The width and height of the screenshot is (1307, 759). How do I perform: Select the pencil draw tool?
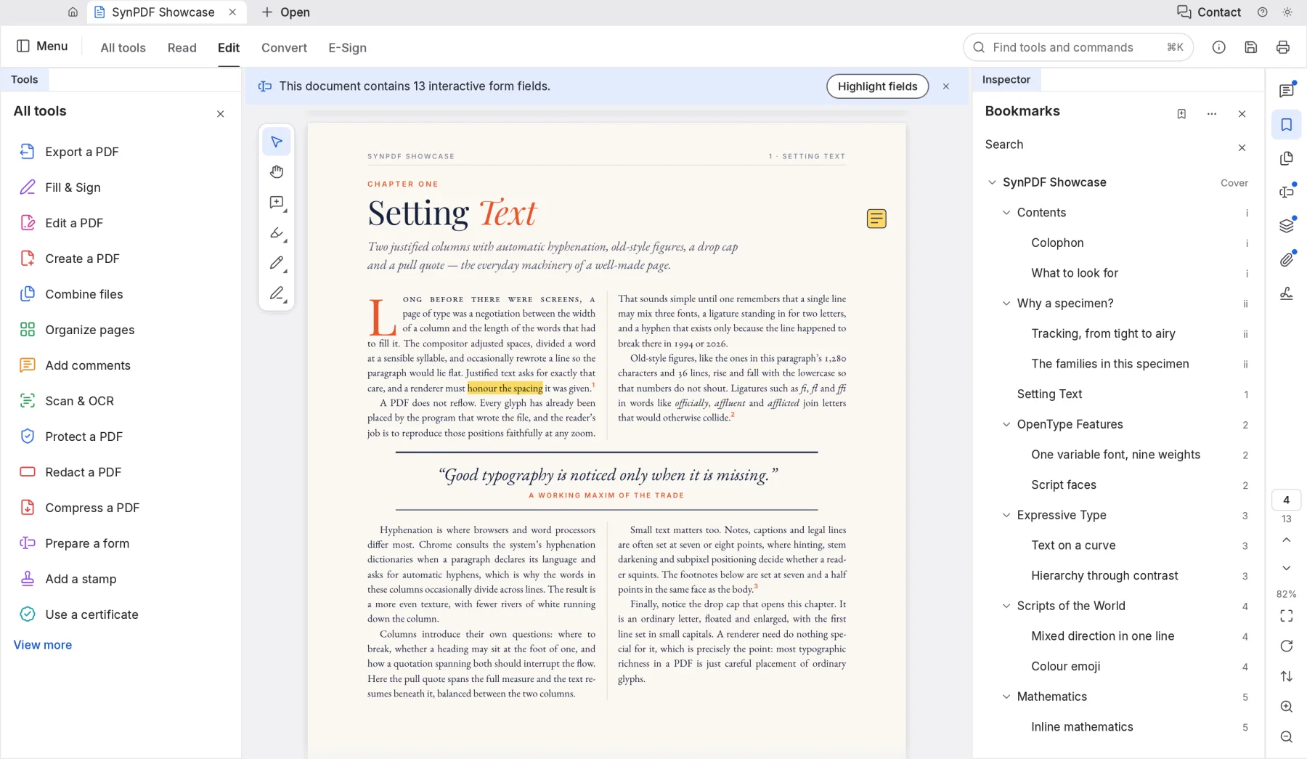pos(277,263)
